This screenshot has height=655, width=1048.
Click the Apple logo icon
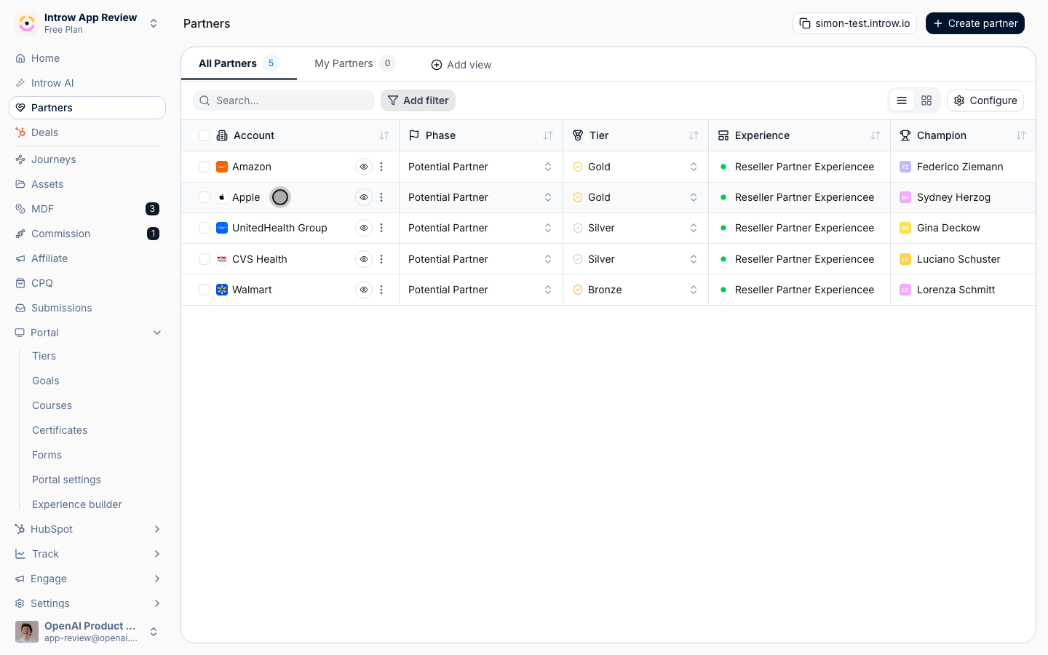point(222,197)
